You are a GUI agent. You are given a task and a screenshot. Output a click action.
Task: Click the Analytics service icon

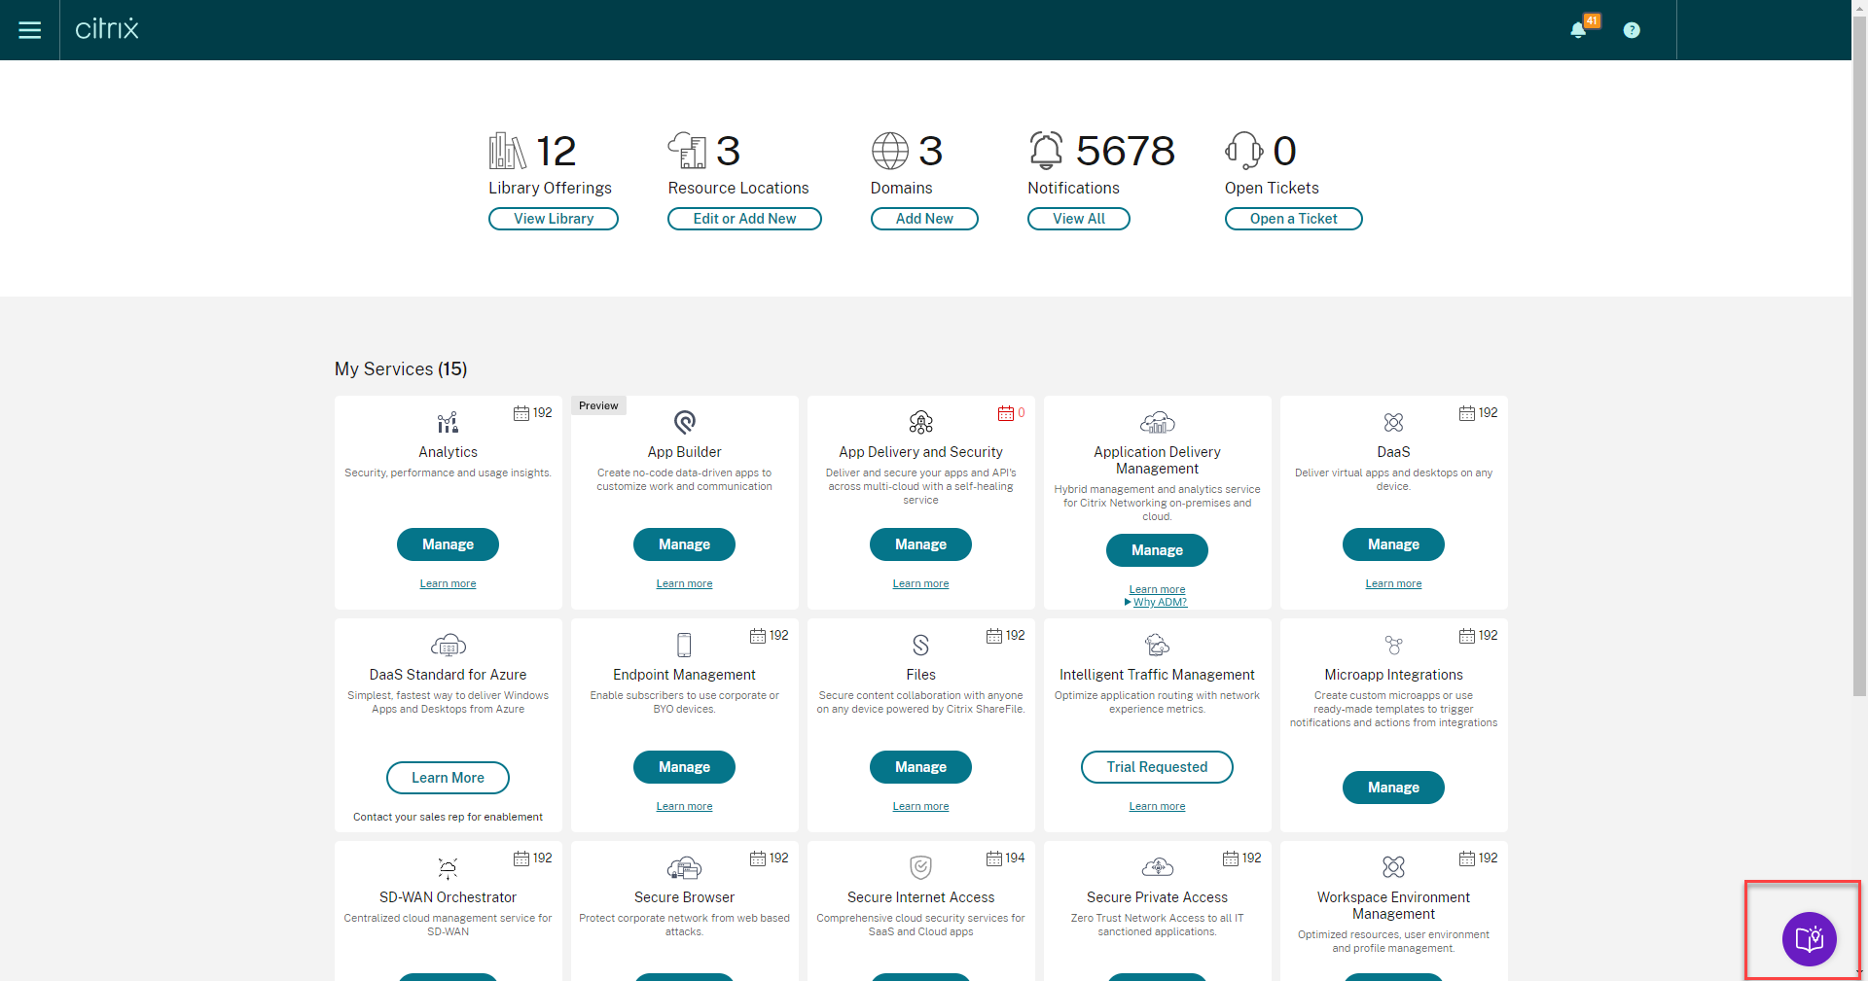coord(448,422)
